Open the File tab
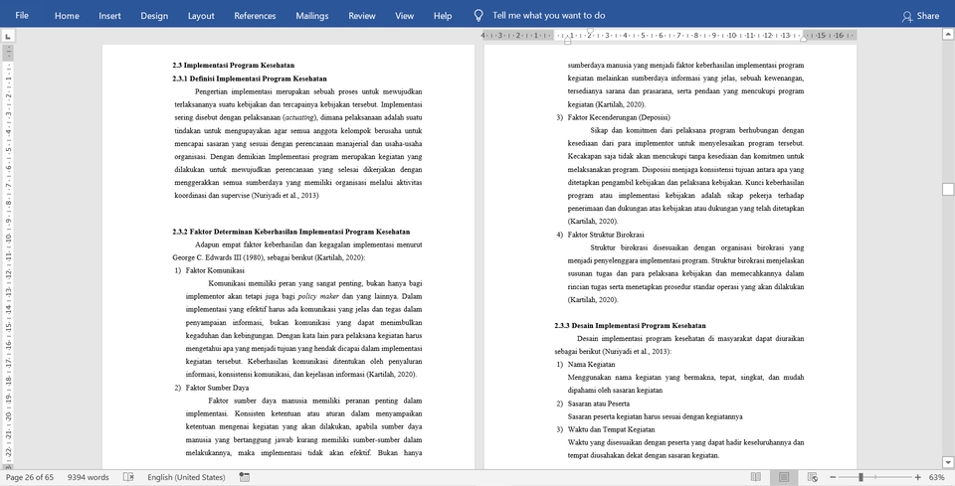The image size is (955, 486). point(22,15)
